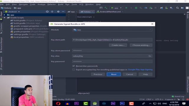
Task: Open the Navigate menu
Action: 23,4
